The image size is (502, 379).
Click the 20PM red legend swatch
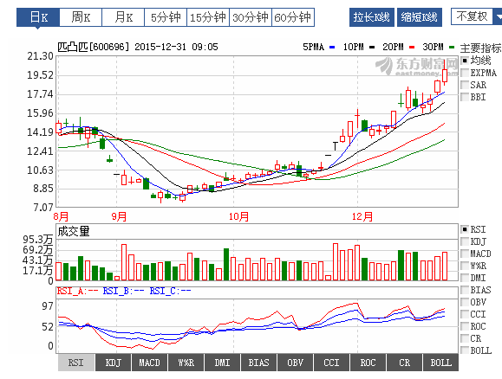pyautogui.click(x=412, y=48)
